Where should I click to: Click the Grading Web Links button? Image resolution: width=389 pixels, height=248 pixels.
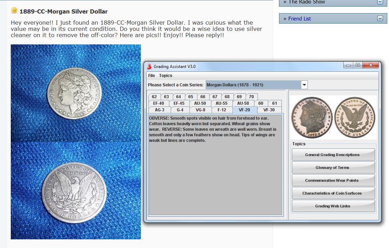point(333,206)
